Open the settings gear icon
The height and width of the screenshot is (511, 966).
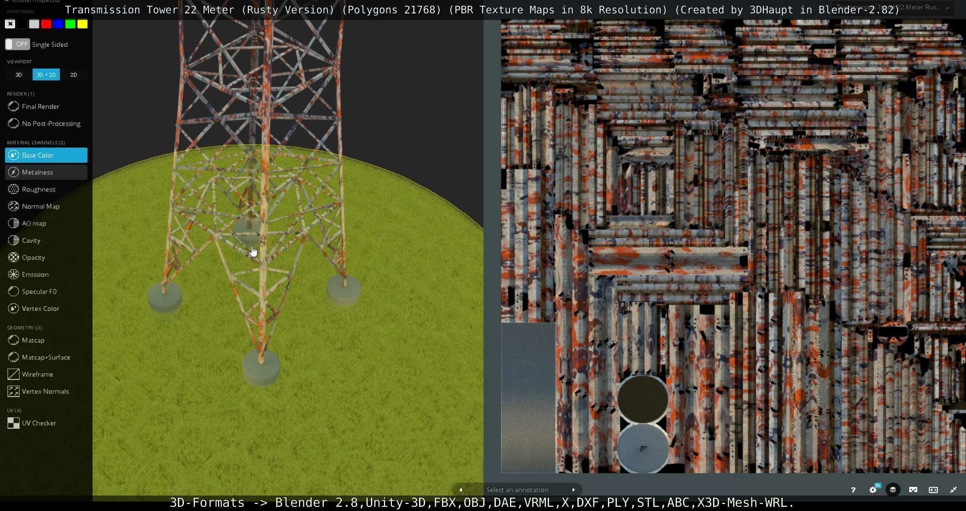pos(873,490)
